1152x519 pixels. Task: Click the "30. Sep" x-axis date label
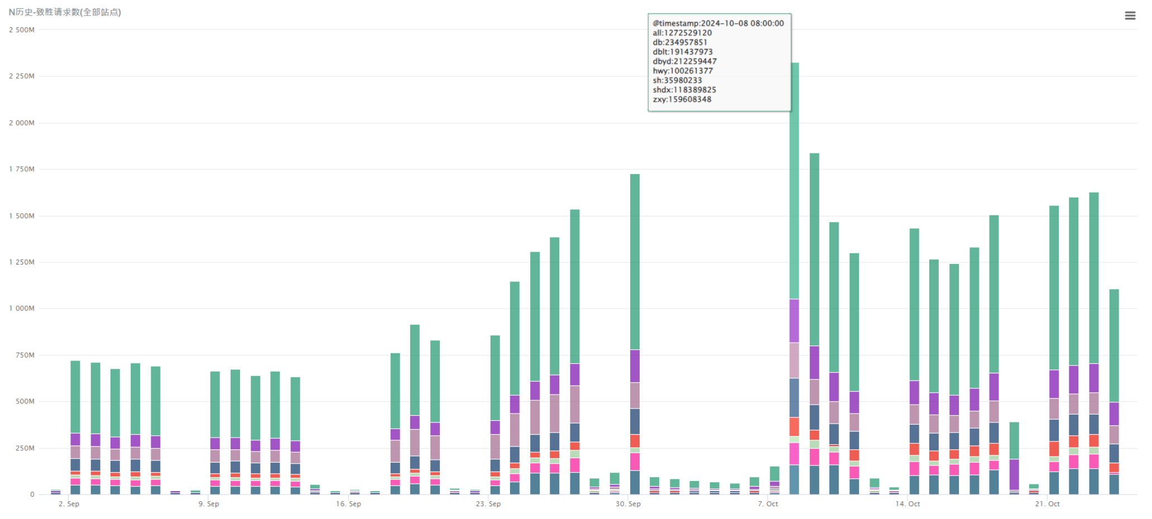[628, 504]
